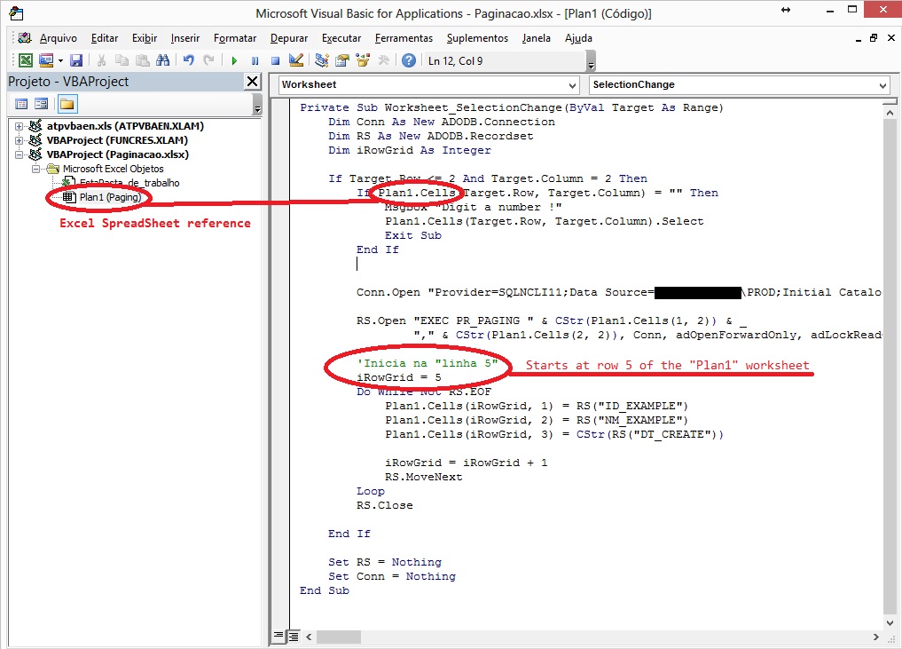The image size is (902, 649).
Task: Run the macro with green play icon
Action: click(234, 60)
